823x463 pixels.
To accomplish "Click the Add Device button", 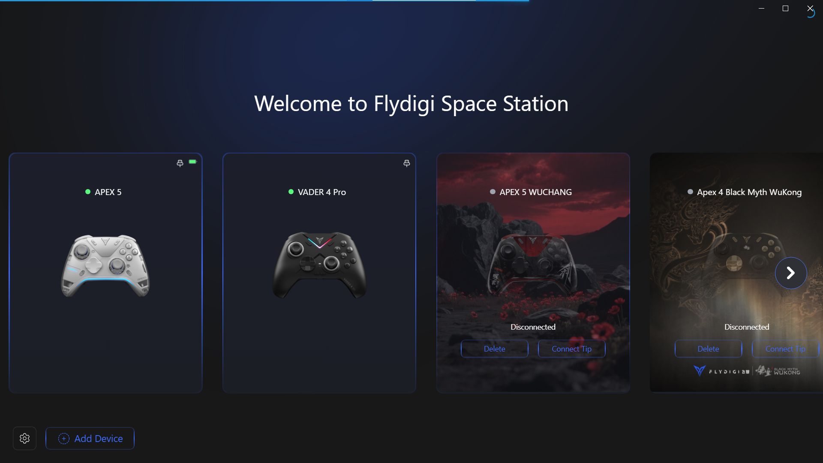I will (90, 438).
